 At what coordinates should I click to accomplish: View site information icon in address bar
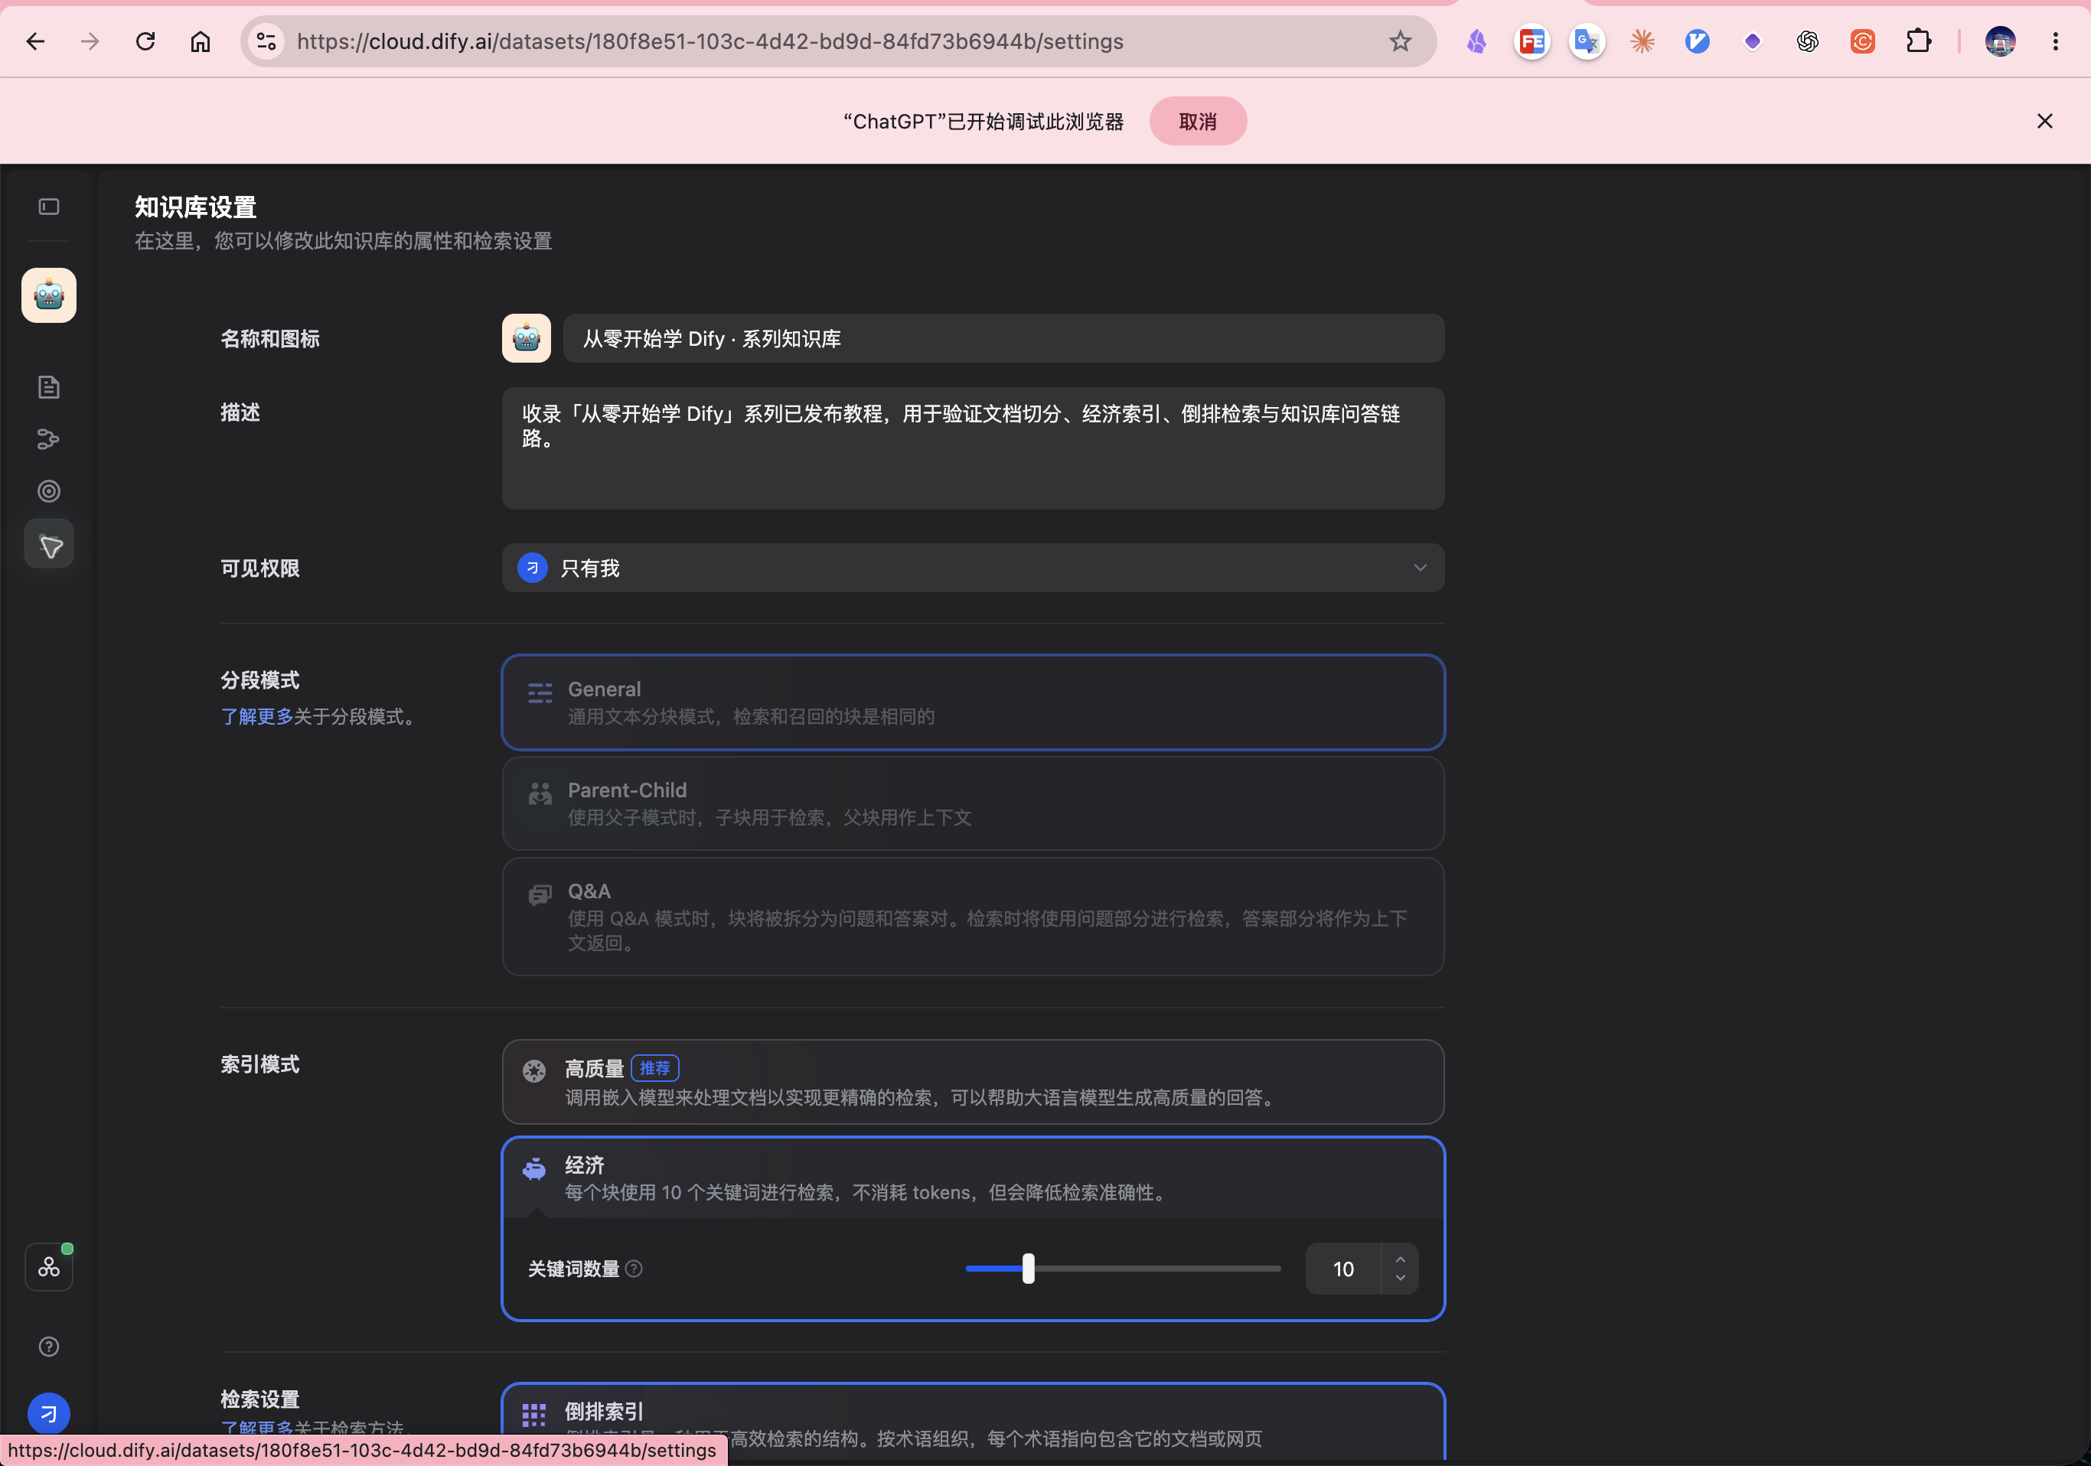(x=266, y=41)
